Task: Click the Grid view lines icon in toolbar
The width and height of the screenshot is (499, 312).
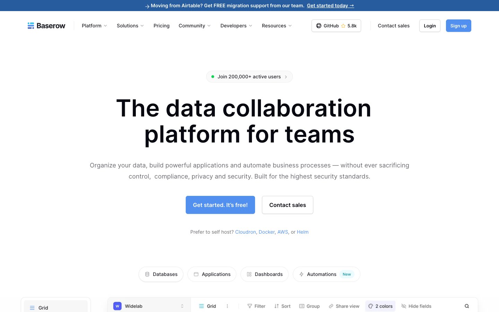Action: tap(201, 306)
